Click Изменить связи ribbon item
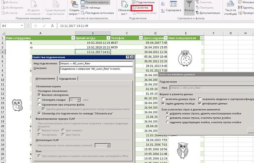The height and width of the screenshot is (163, 254). coord(144,13)
